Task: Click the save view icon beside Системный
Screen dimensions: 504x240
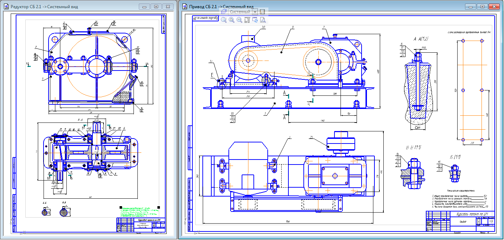Action: click(x=262, y=12)
